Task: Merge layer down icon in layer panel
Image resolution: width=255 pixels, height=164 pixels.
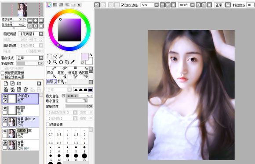Action: tap(12, 89)
